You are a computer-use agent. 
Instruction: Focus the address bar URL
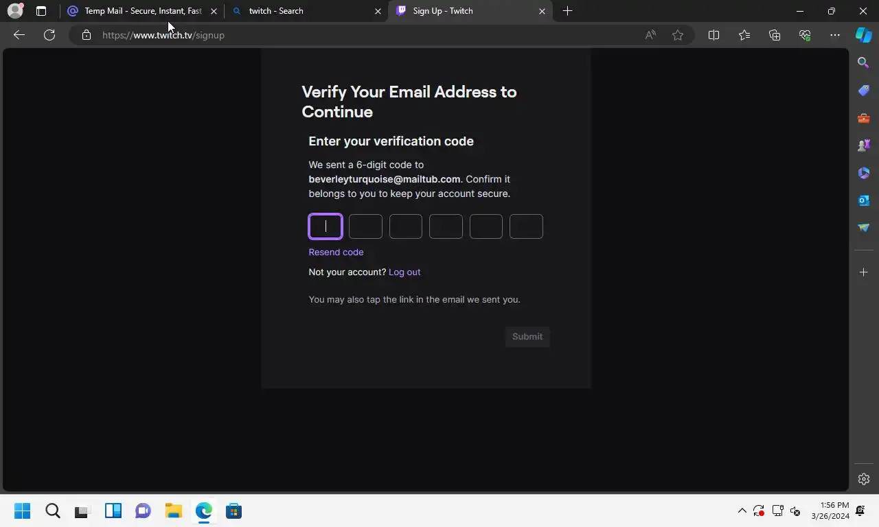163,35
